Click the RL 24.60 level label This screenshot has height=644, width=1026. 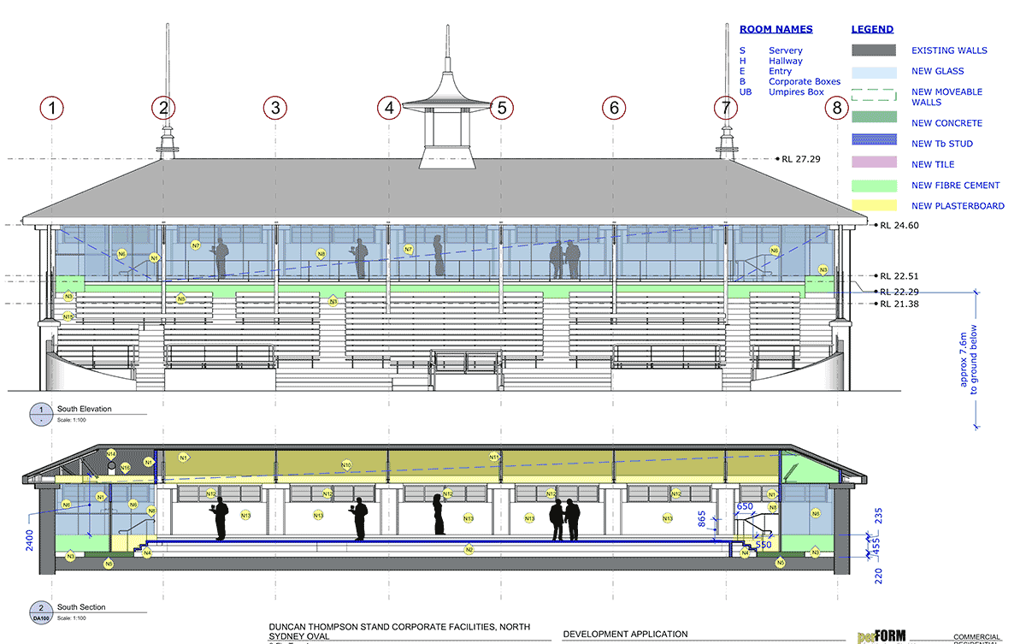click(x=899, y=226)
